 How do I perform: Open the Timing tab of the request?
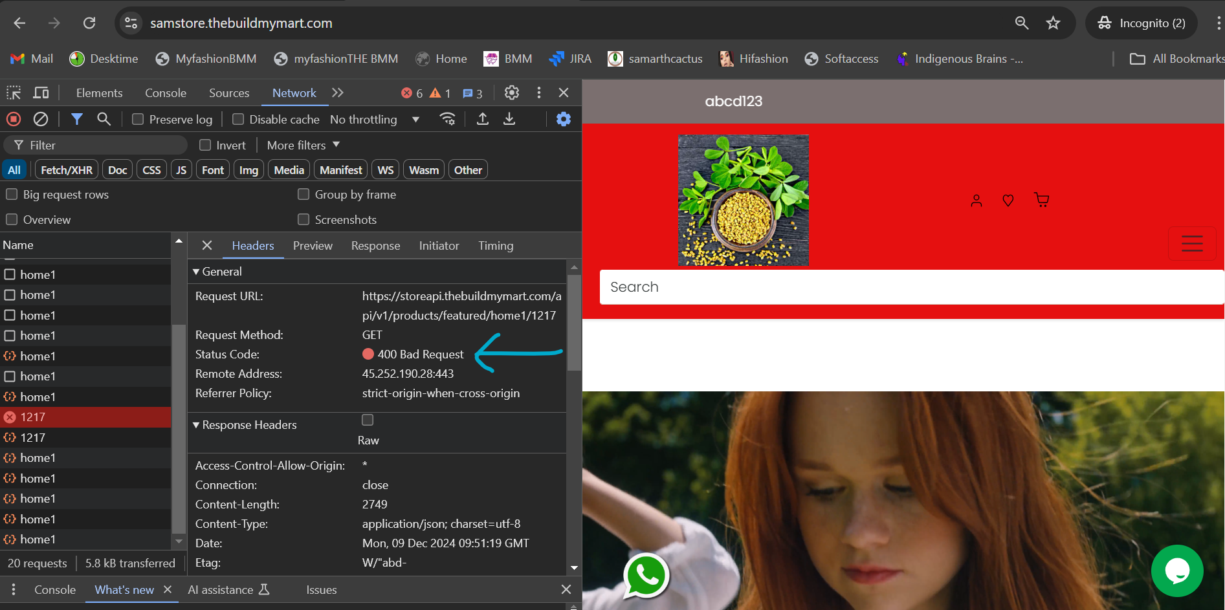click(x=496, y=245)
